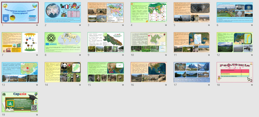Select slide 12 thumbnail

pos(235,42)
